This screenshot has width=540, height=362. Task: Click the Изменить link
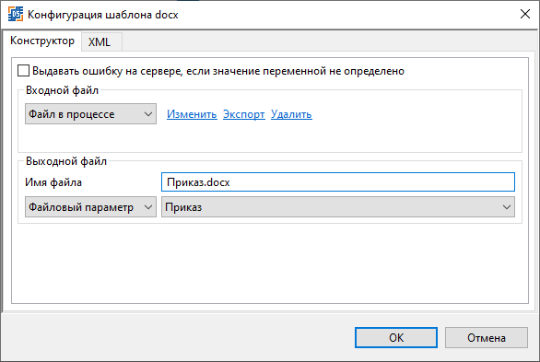pos(192,114)
